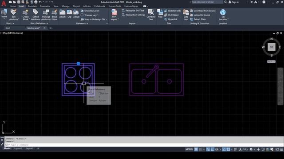
Task: Toggle Snap to Underlays ON
Action: (x=94, y=19)
